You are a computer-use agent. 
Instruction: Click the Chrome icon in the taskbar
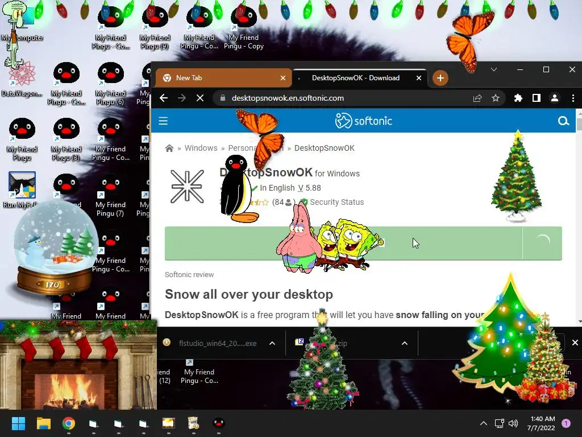coord(68,423)
